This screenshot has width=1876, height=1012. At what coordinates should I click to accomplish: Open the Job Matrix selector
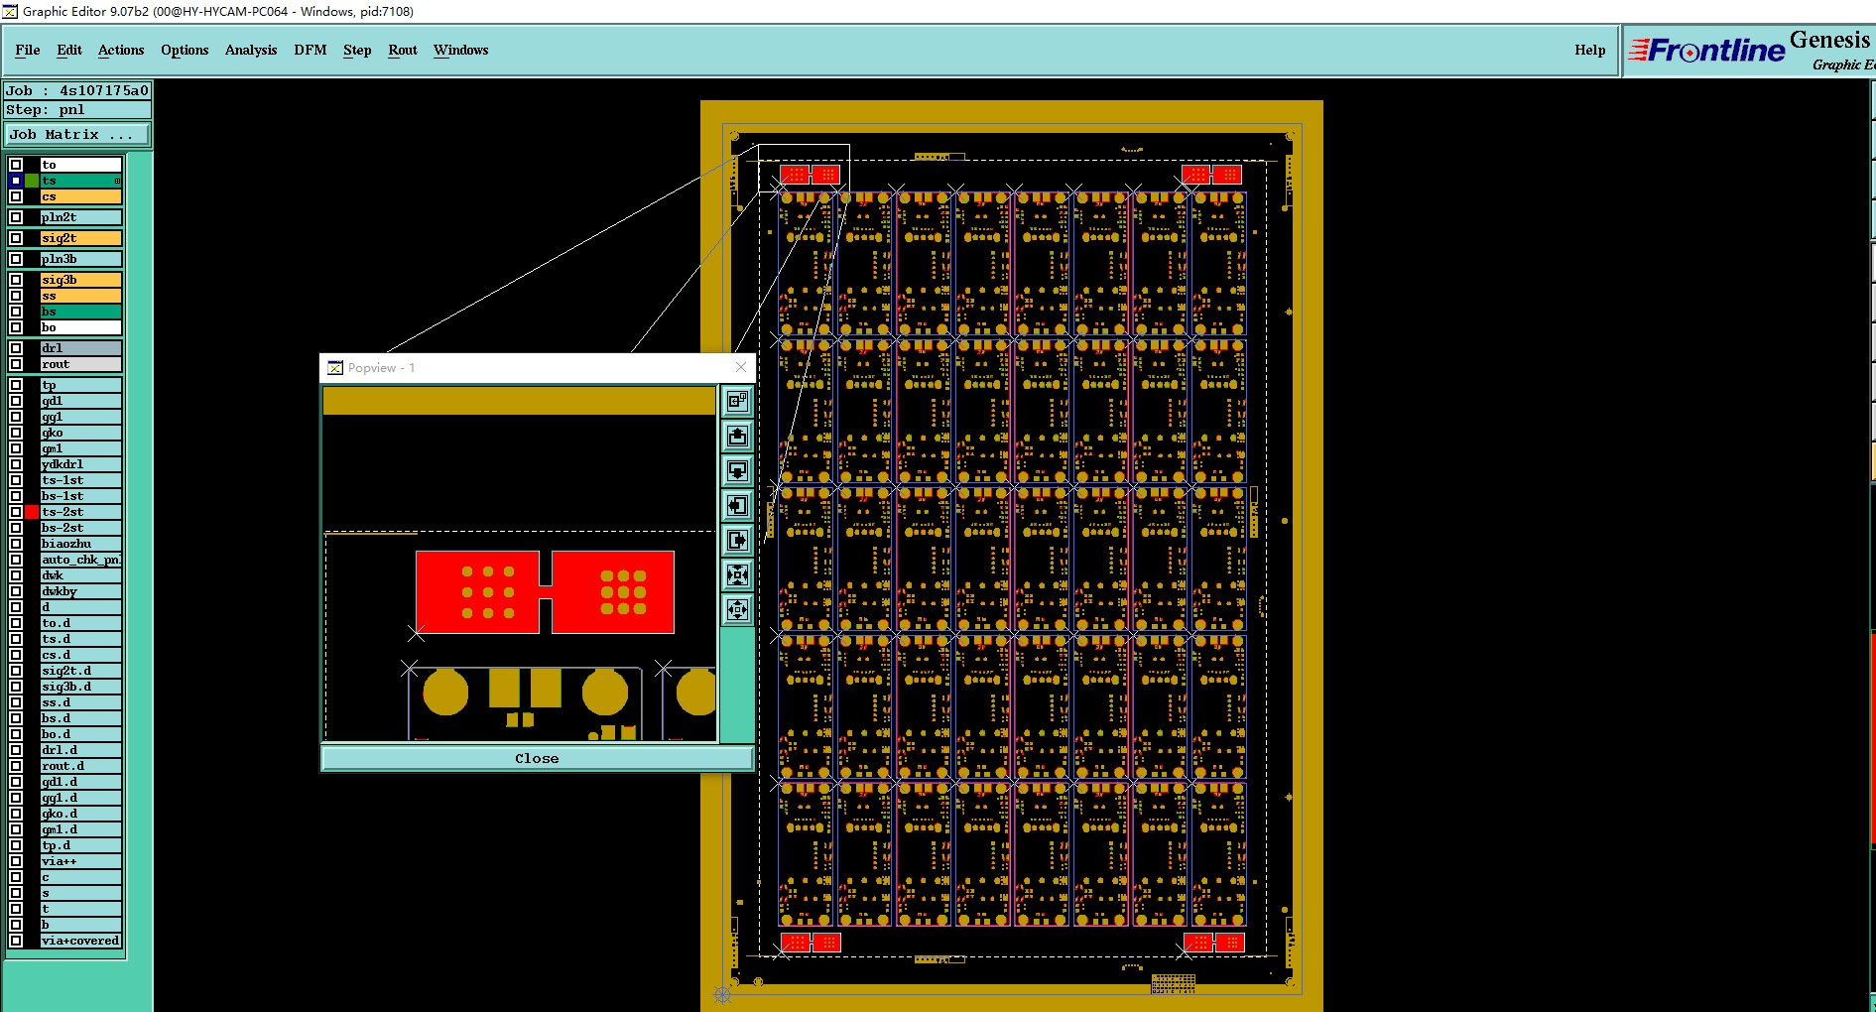pos(78,134)
